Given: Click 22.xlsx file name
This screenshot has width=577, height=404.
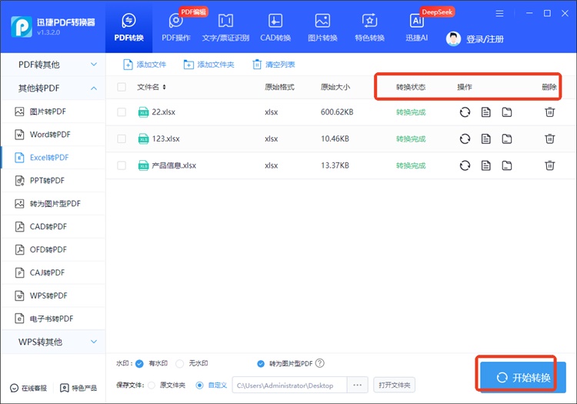Looking at the screenshot, I should [x=163, y=112].
